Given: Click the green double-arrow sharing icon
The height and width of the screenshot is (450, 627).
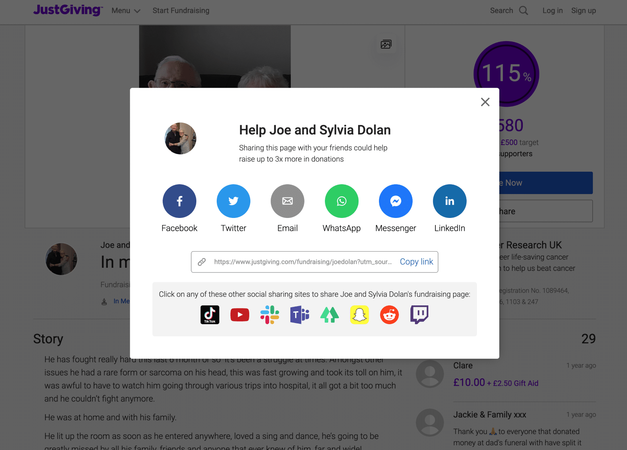Looking at the screenshot, I should (330, 315).
